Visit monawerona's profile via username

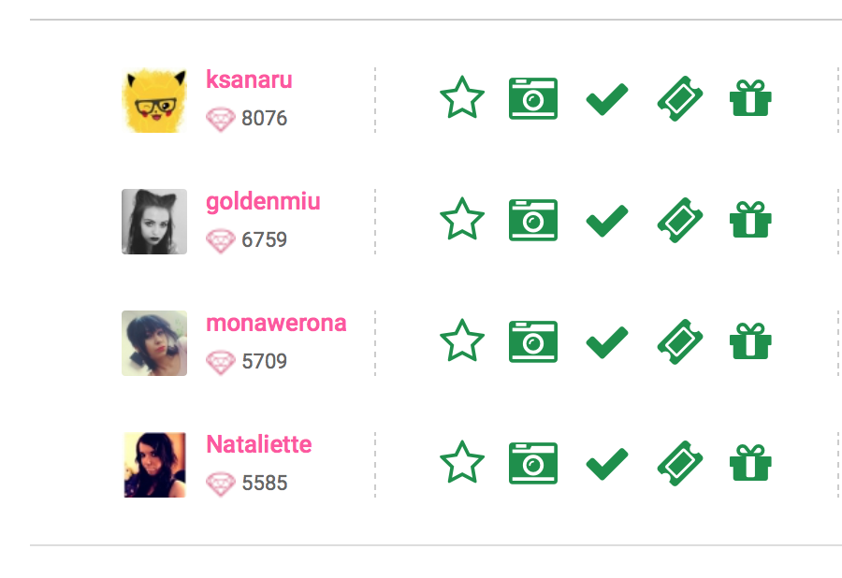276,323
